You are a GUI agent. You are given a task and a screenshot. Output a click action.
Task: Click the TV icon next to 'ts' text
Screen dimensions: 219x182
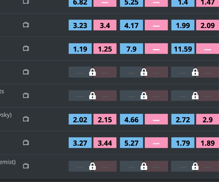click(x=26, y=96)
